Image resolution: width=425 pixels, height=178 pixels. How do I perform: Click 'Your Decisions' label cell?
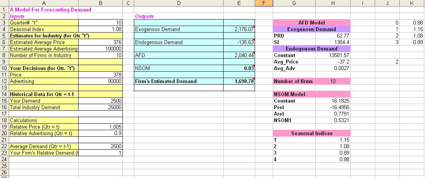[x=44, y=68]
